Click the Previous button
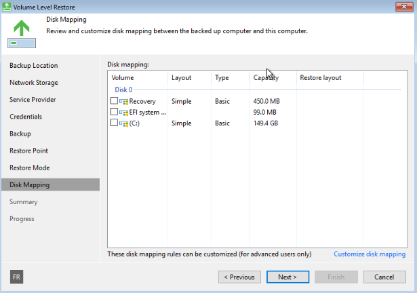 239,277
